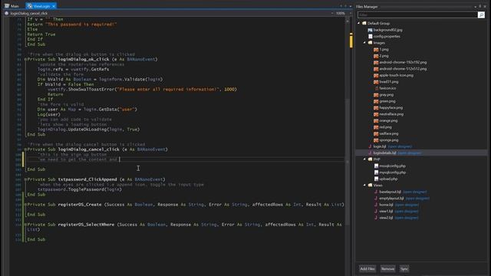Collapse the PHP folder
The height and width of the screenshot is (276, 491).
coord(365,159)
